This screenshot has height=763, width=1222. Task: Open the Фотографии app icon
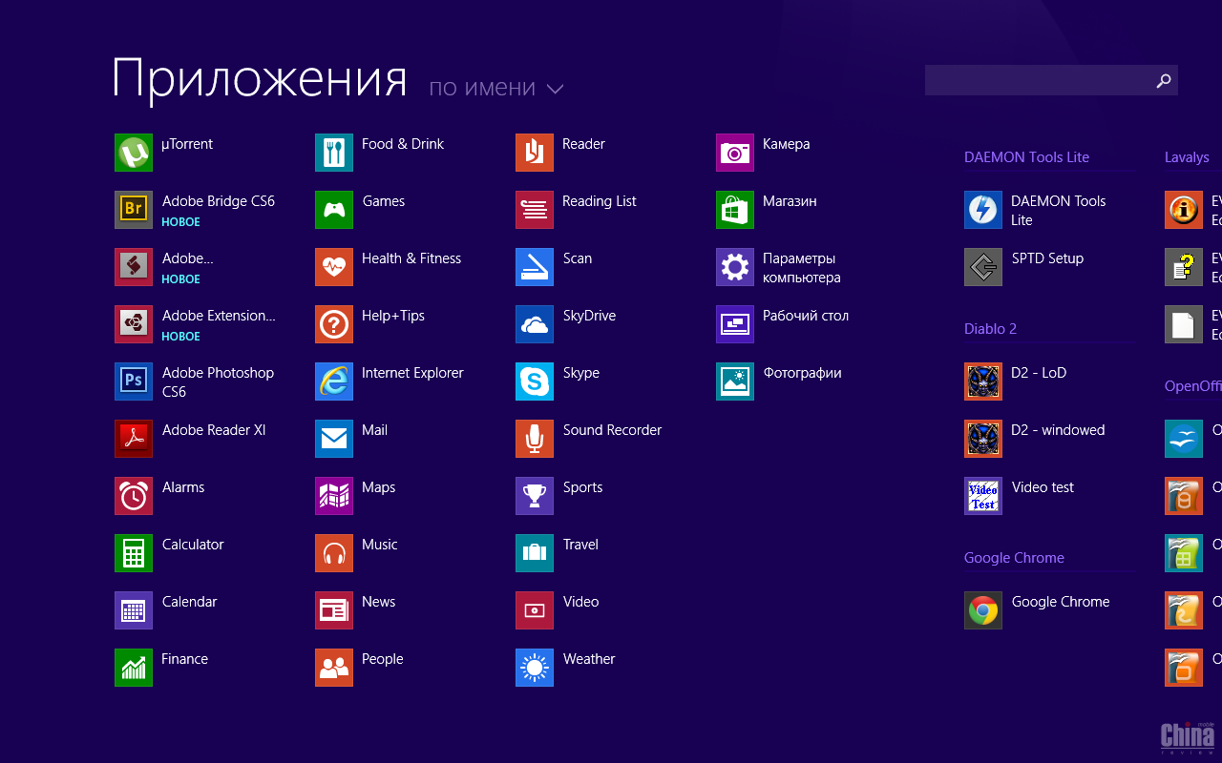tap(735, 381)
